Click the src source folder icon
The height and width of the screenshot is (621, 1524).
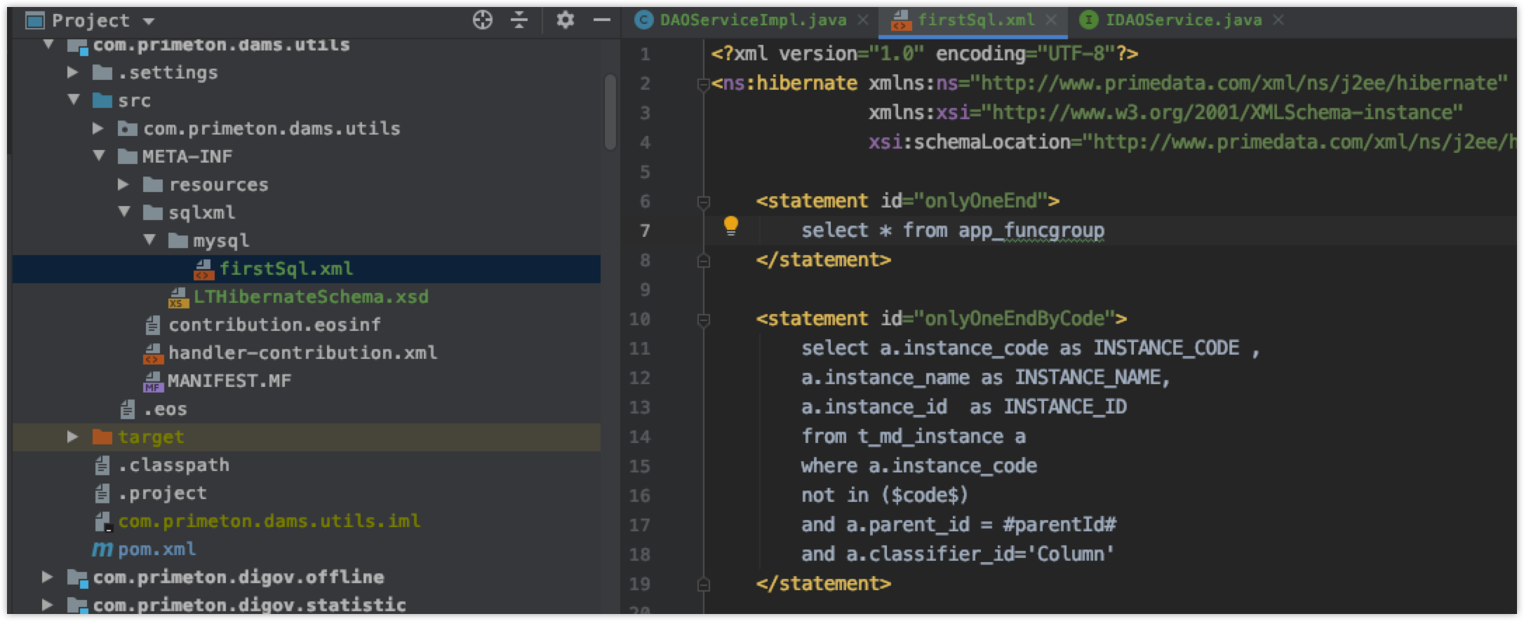pyautogui.click(x=102, y=100)
